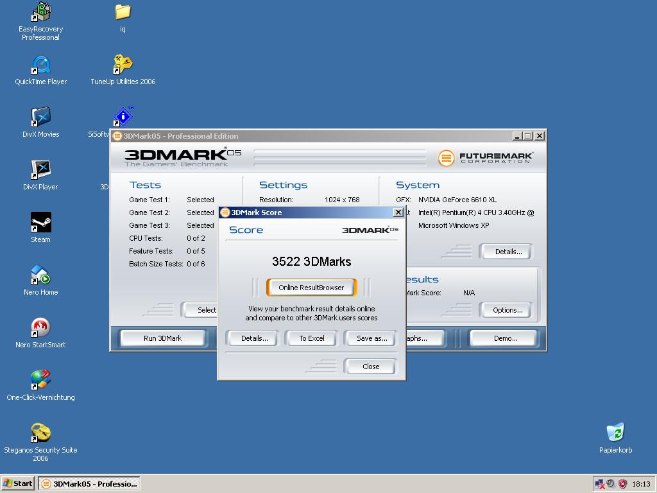Select the Nero StartSmart desktop icon

(x=40, y=333)
